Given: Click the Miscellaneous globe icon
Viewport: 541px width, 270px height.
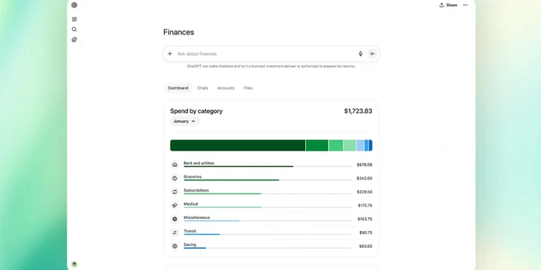Looking at the screenshot, I should (x=175, y=219).
